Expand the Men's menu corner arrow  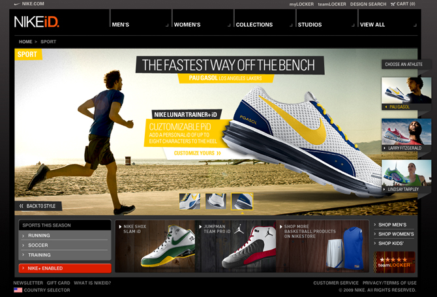click(x=167, y=25)
